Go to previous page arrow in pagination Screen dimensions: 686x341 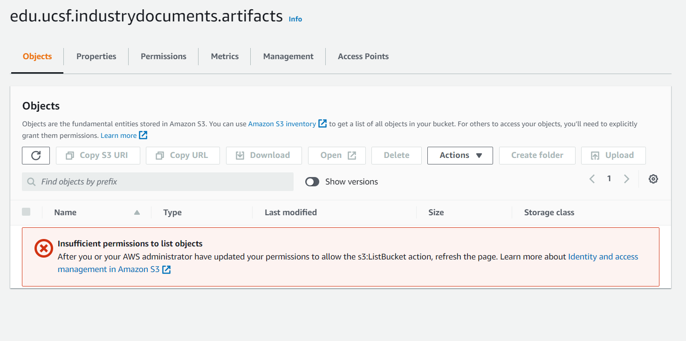pyautogui.click(x=592, y=179)
